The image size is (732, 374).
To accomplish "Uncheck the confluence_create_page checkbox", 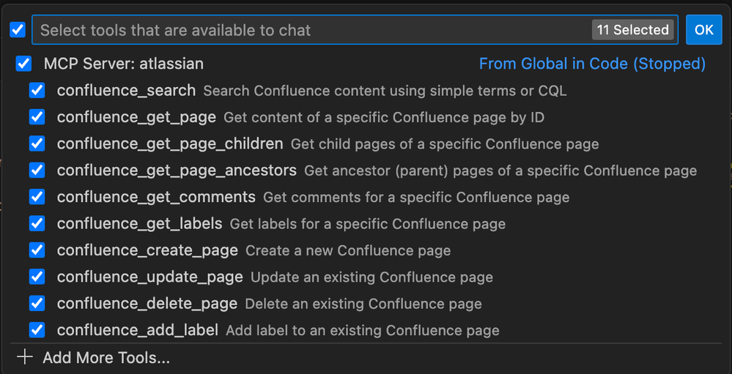I will (37, 250).
